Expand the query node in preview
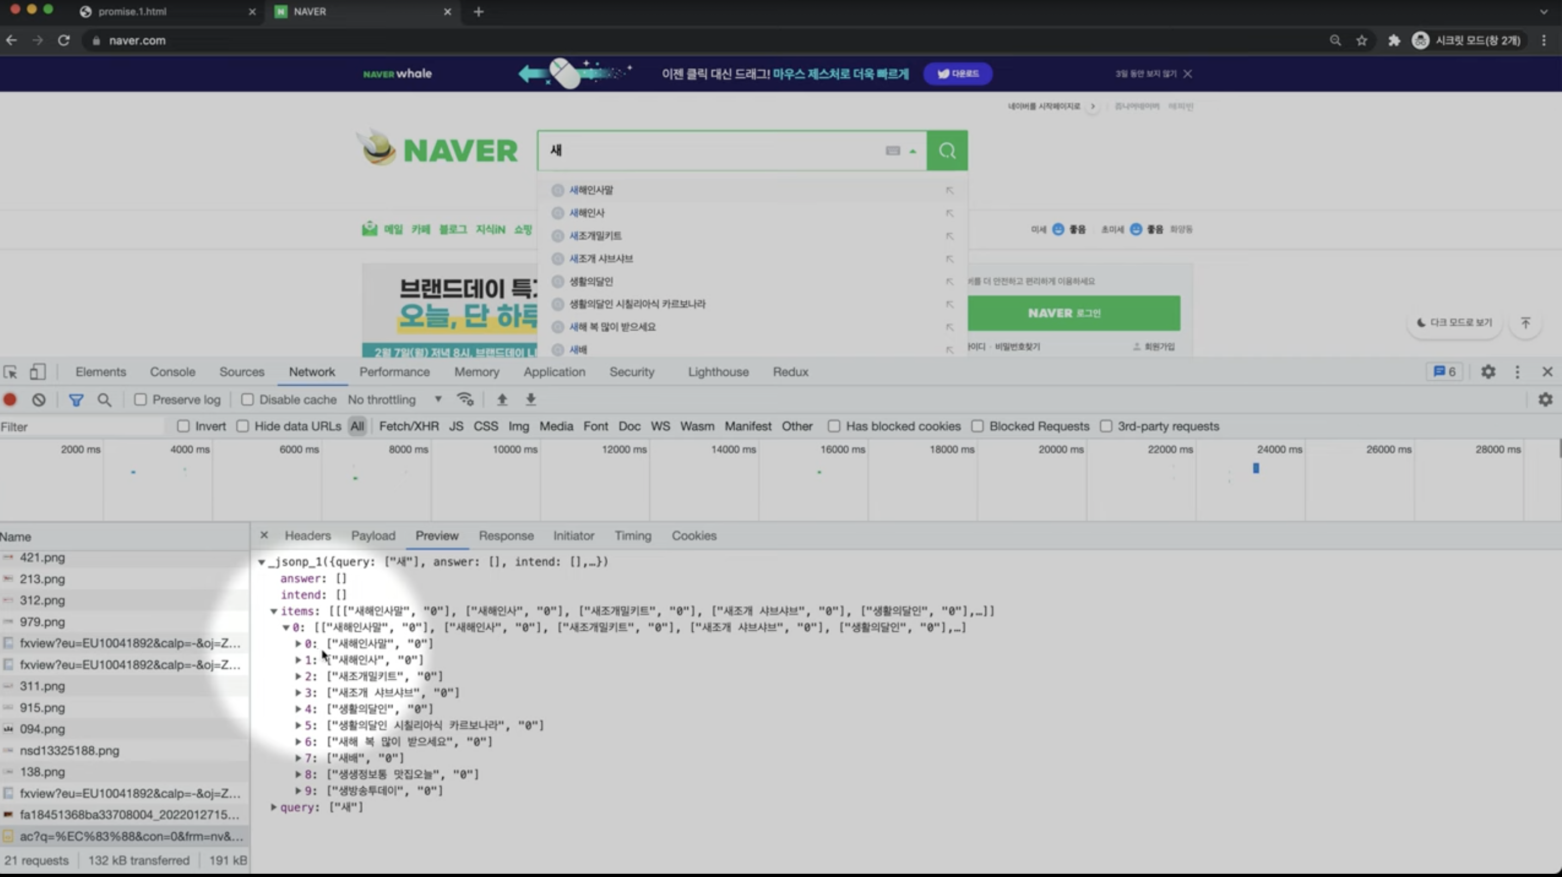Image resolution: width=1562 pixels, height=877 pixels. pos(273,807)
